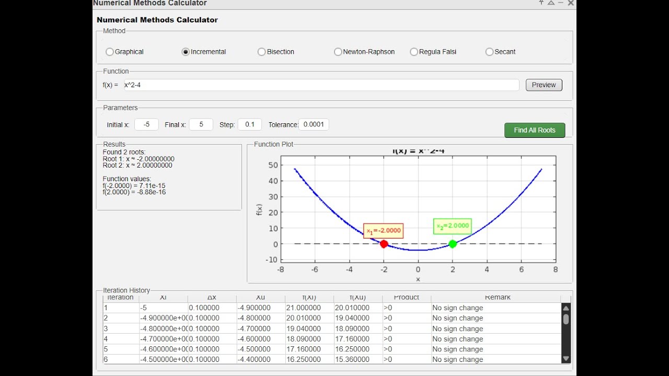Image resolution: width=669 pixels, height=376 pixels.
Task: Click the f(-2.0000) = 7.11e-15 value line
Action: pyautogui.click(x=134, y=186)
